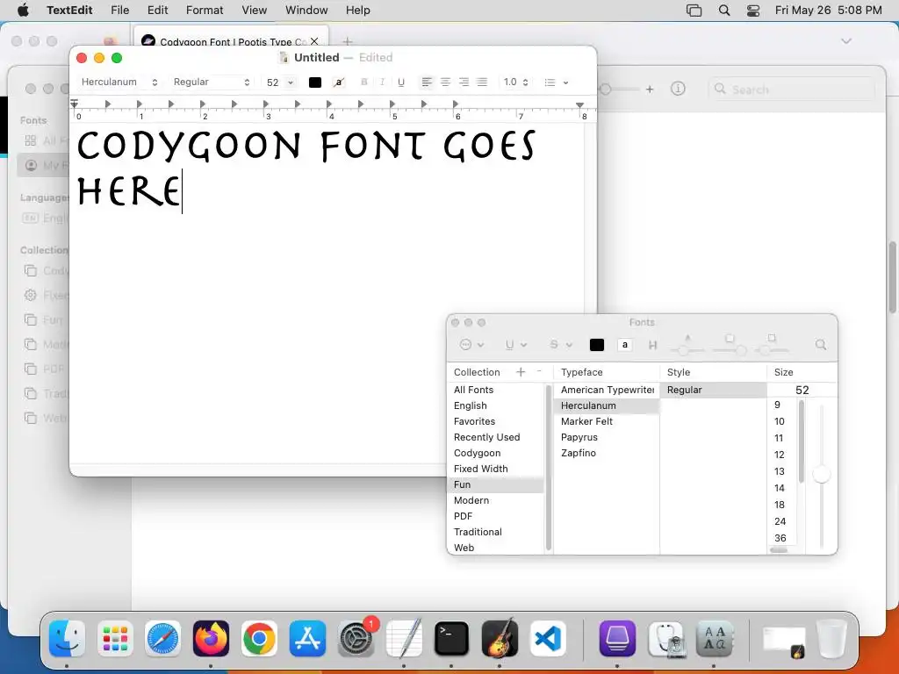899x674 pixels.
Task: Open the Window menu
Action: click(306, 11)
